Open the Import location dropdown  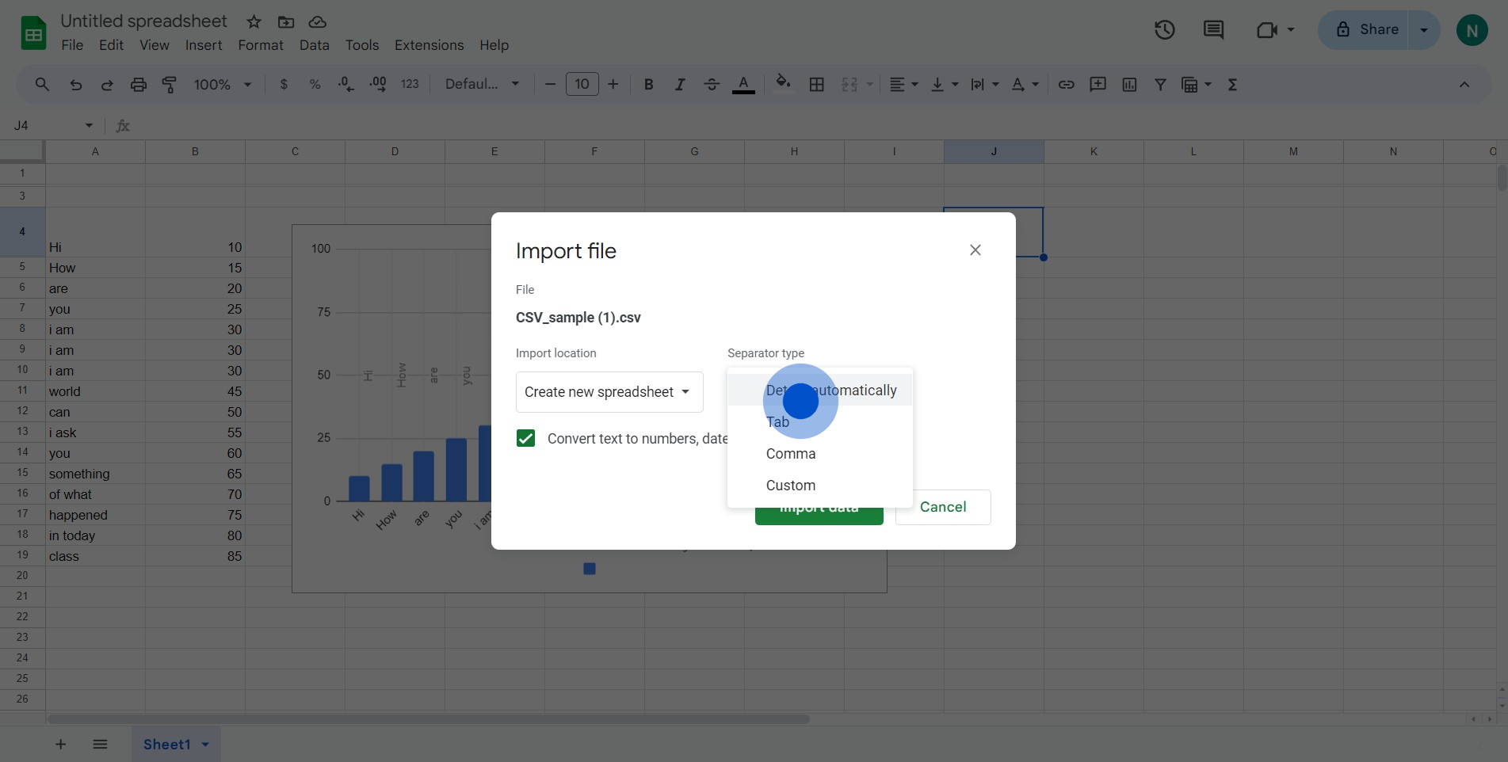click(609, 392)
